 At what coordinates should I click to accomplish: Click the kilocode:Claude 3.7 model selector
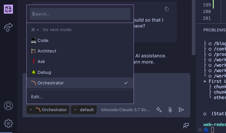point(125,110)
